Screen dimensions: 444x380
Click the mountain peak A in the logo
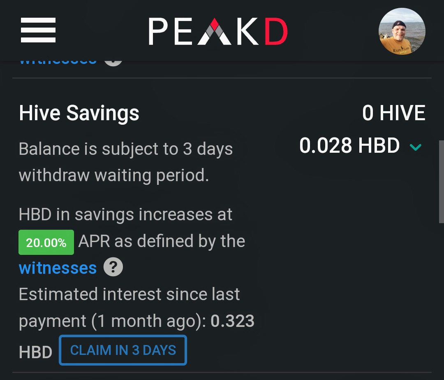coord(214,31)
